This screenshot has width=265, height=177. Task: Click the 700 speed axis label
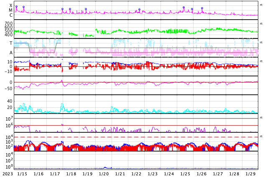click(x=9, y=23)
